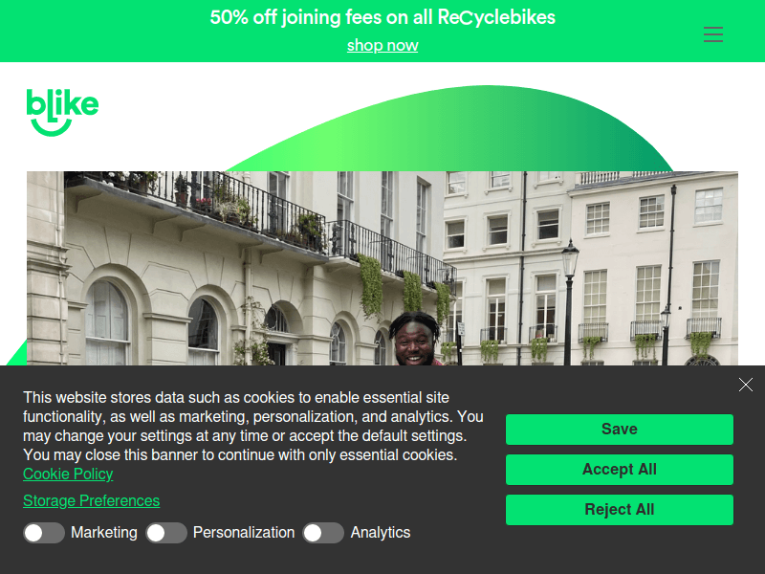The image size is (765, 574).
Task: Select the Marketing label text
Action: 104,533
